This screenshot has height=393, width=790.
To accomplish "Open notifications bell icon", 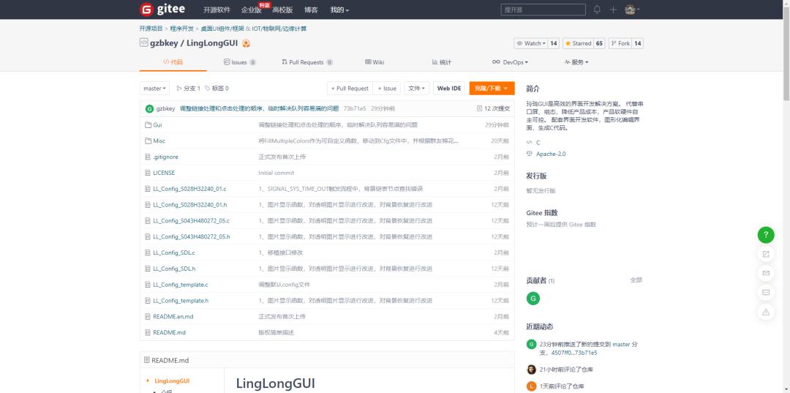I will point(597,10).
